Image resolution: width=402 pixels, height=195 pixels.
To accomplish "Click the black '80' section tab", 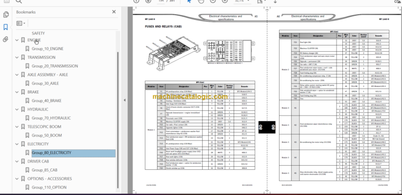I will [x=267, y=127].
